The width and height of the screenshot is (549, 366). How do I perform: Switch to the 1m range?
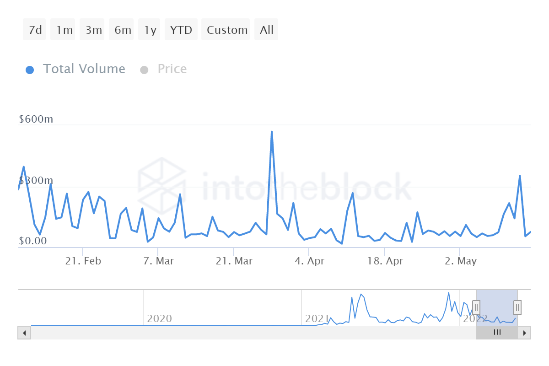(x=64, y=30)
